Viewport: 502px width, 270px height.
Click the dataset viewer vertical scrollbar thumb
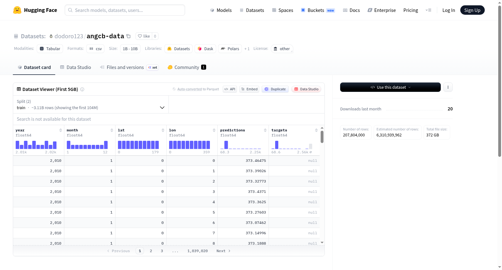click(x=322, y=137)
